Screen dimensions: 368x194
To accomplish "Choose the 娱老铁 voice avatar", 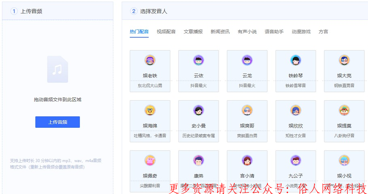I will 150,60.
